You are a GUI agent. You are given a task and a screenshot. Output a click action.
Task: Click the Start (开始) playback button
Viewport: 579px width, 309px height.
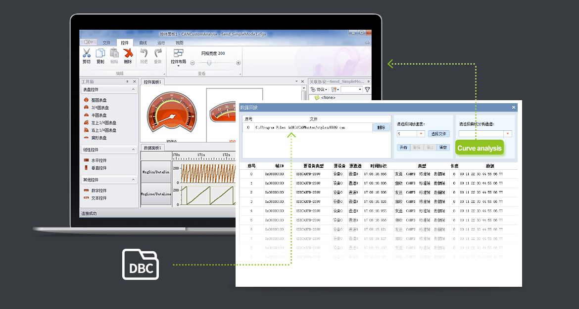click(x=403, y=147)
